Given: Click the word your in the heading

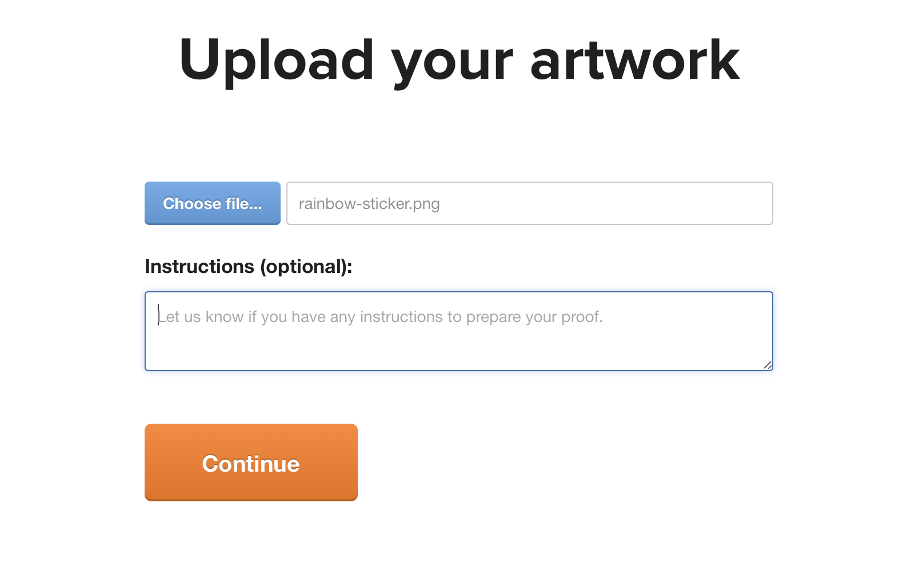Looking at the screenshot, I should [x=452, y=63].
